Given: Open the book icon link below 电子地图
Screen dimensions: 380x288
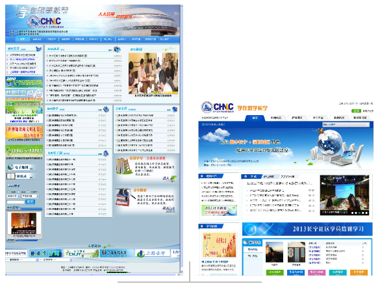Looking at the screenshot, I should point(11,176).
